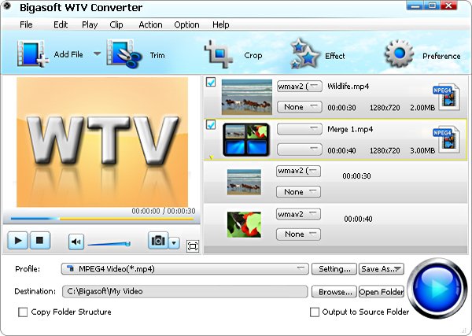The height and width of the screenshot is (336, 472).
Task: Select the red flower sub-clip thumbnail
Action: point(244,224)
